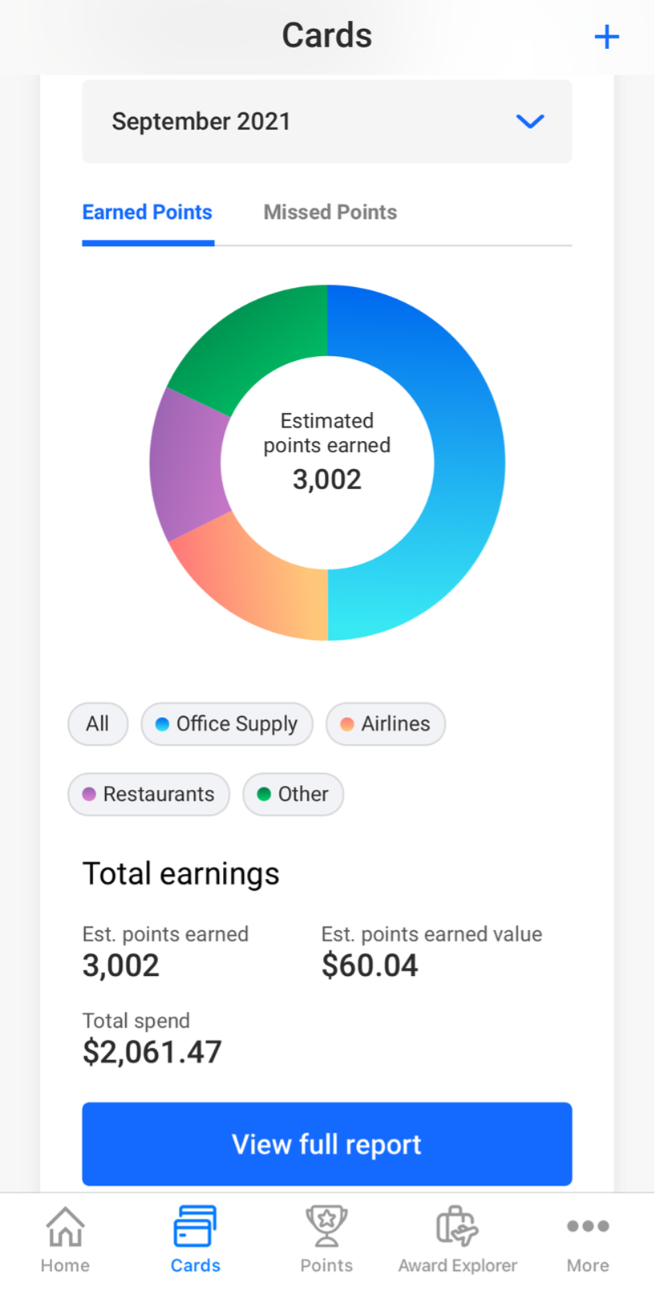Switch to the Earned Points tab

[x=148, y=212]
